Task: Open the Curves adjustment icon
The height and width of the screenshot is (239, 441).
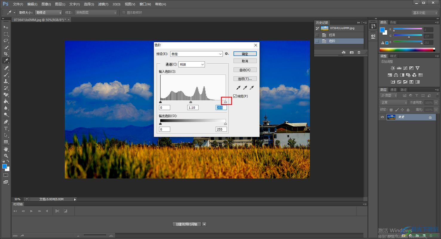Action: click(x=405, y=68)
